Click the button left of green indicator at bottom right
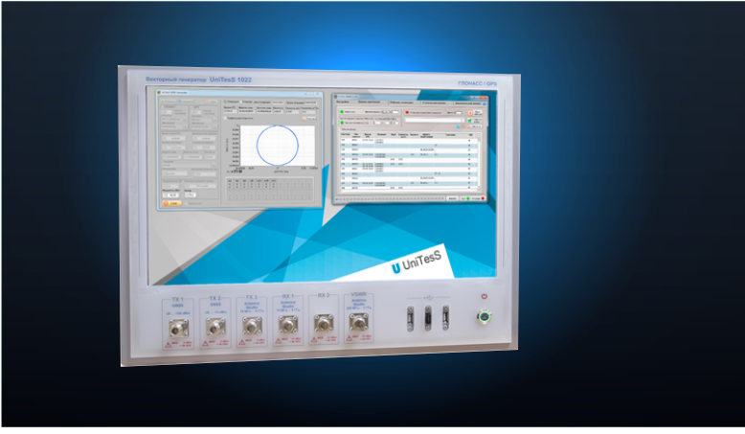Screen dimensions: 745x434 [453, 197]
